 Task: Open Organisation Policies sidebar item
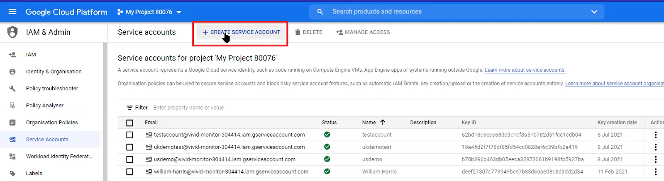pos(50,123)
